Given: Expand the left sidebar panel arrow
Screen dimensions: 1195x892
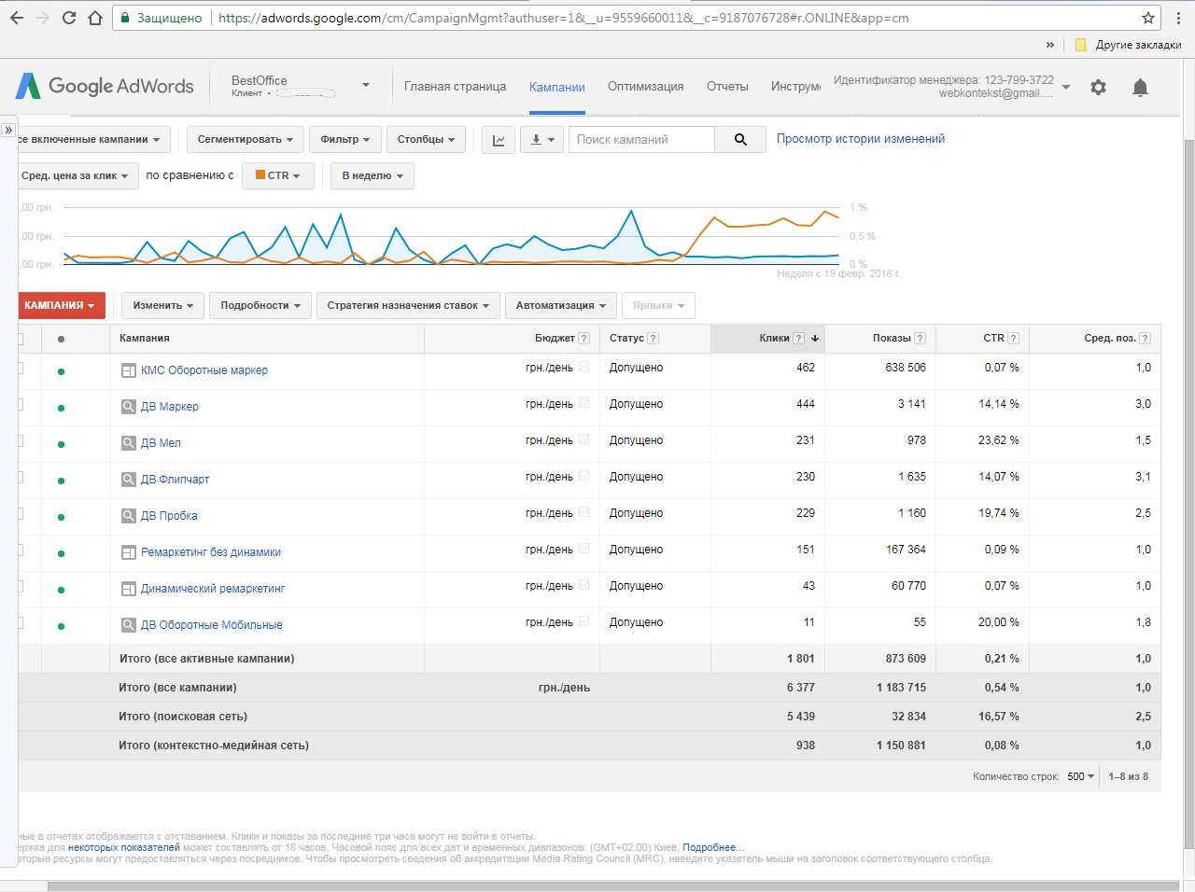Looking at the screenshot, I should click(x=8, y=130).
